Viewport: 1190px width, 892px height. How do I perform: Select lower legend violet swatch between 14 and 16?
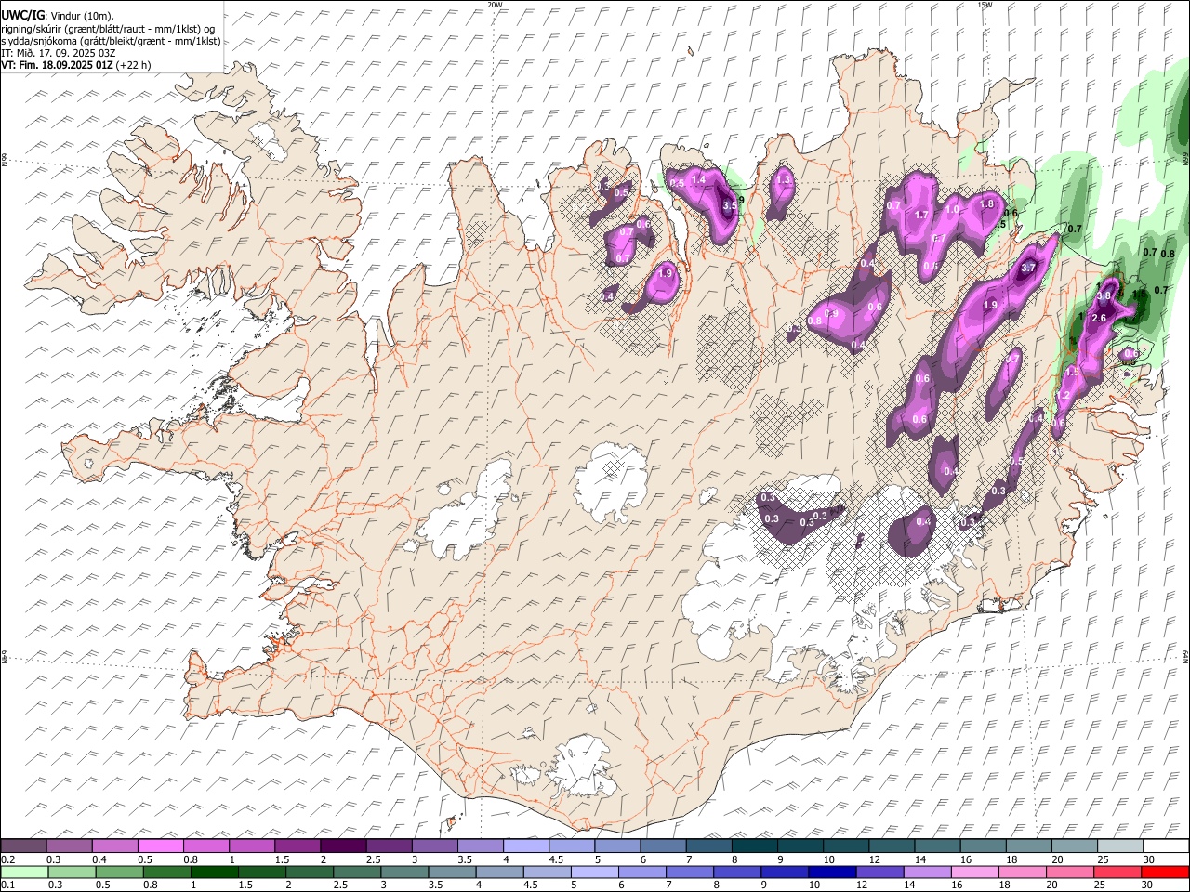[926, 872]
